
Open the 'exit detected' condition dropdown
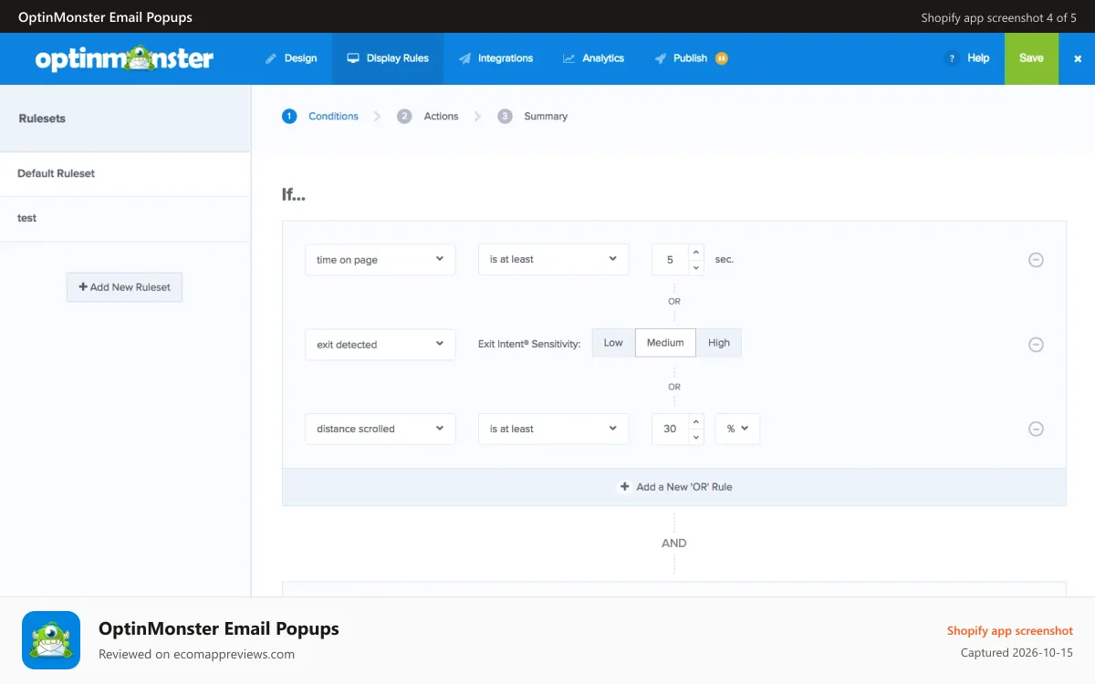[380, 345]
